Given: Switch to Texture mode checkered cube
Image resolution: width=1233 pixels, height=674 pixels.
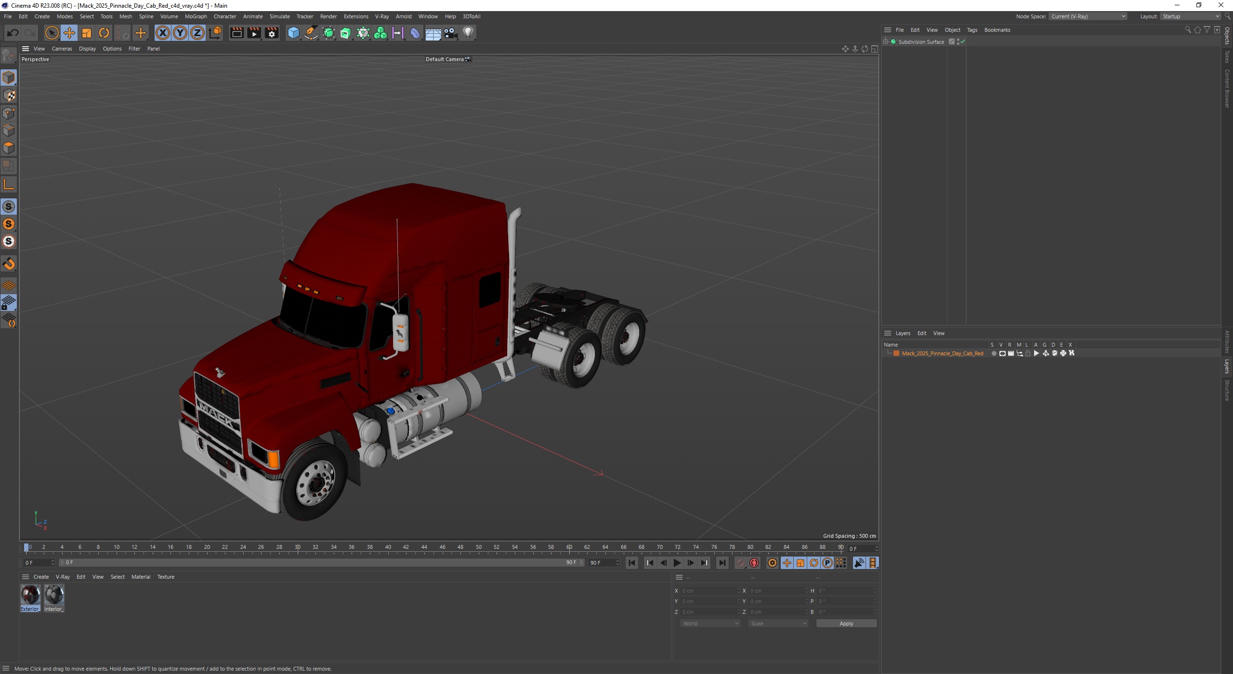Looking at the screenshot, I should (9, 95).
